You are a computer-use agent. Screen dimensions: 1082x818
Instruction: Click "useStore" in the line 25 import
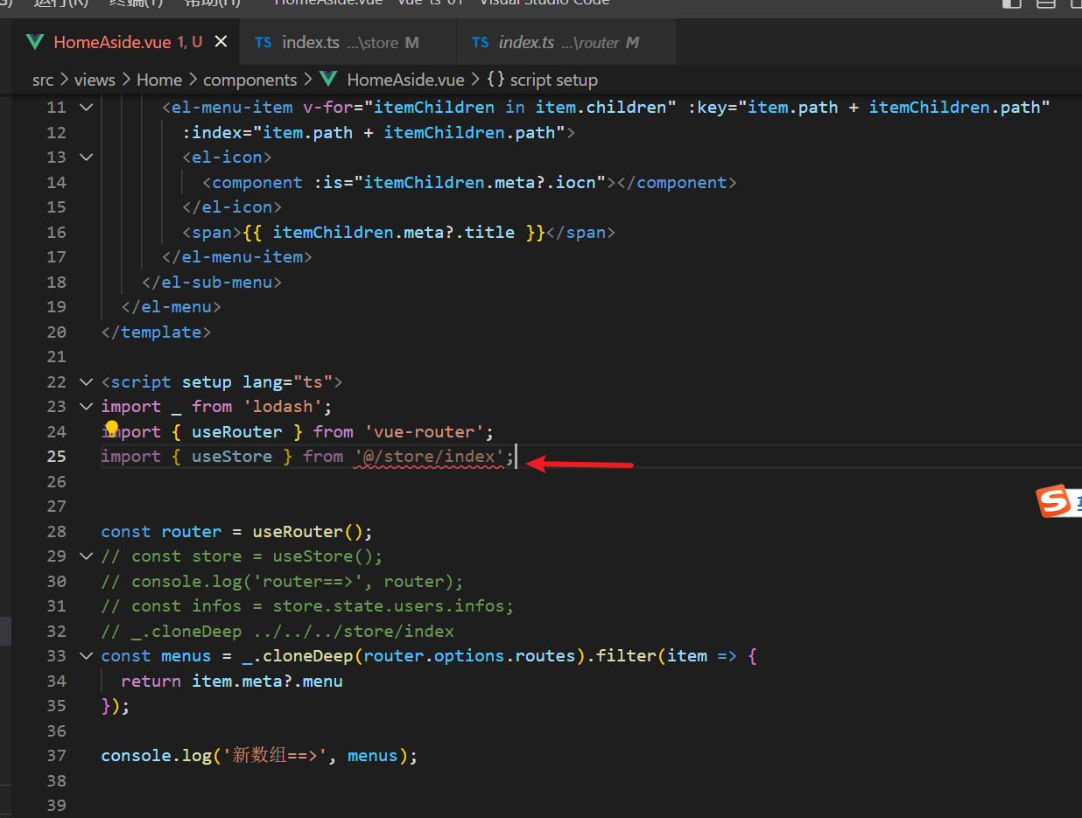[x=232, y=456]
